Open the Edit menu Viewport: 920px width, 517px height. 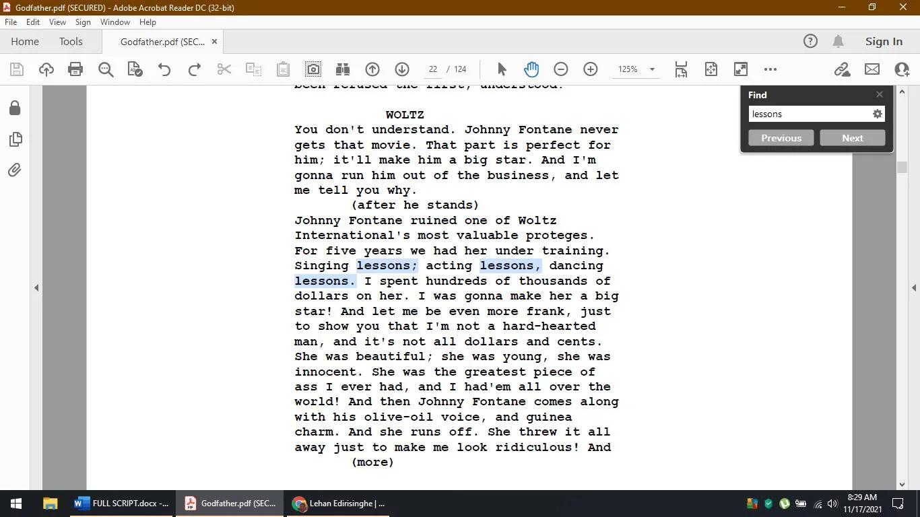tap(33, 22)
